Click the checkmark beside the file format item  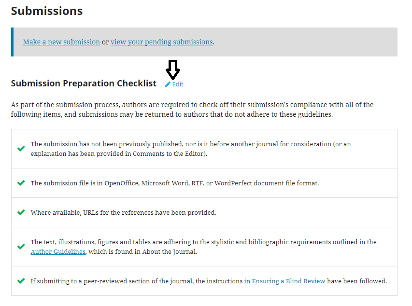point(21,183)
